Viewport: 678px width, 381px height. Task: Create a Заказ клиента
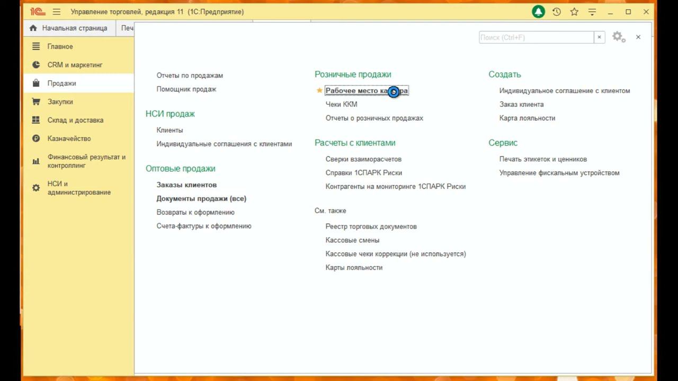pyautogui.click(x=521, y=105)
